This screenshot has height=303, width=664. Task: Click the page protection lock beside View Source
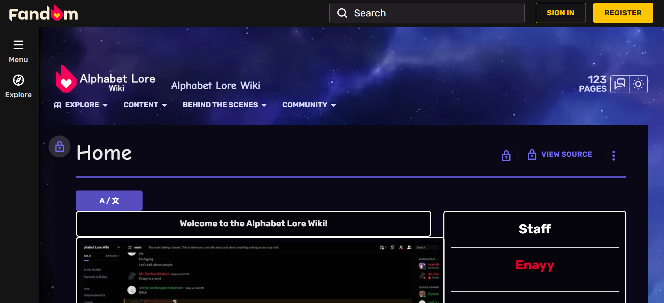coord(506,155)
